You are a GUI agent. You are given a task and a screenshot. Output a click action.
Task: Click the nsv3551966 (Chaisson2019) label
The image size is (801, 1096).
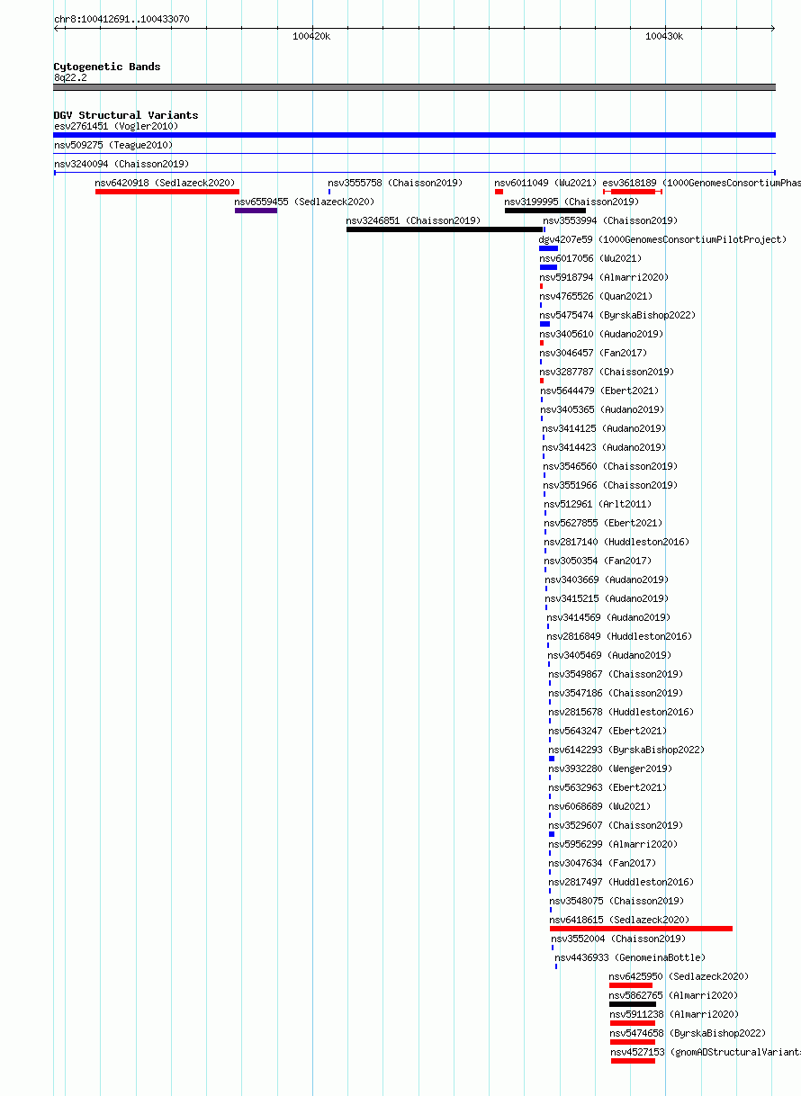pyautogui.click(x=610, y=485)
